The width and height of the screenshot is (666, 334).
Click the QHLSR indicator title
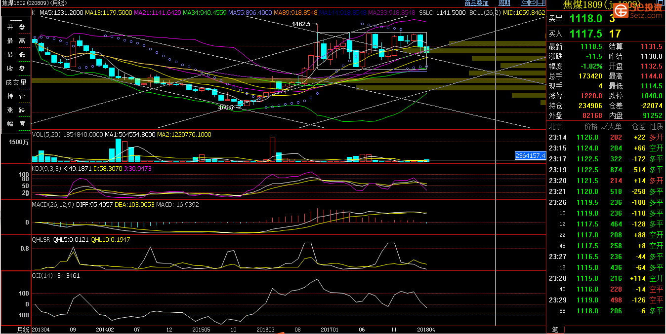pos(41,240)
